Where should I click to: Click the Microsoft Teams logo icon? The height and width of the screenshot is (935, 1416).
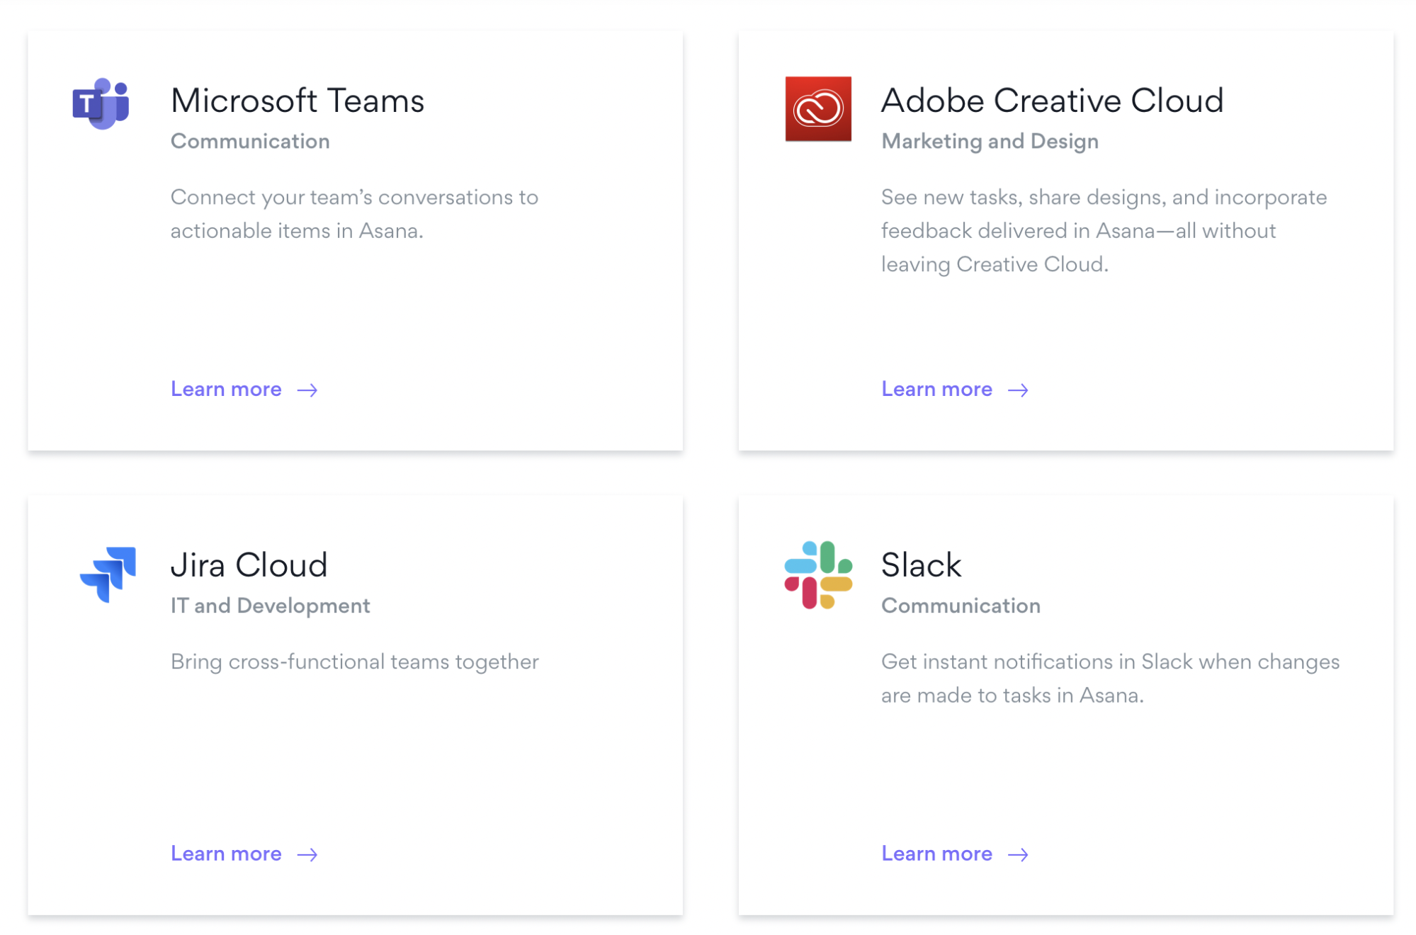pos(101,104)
